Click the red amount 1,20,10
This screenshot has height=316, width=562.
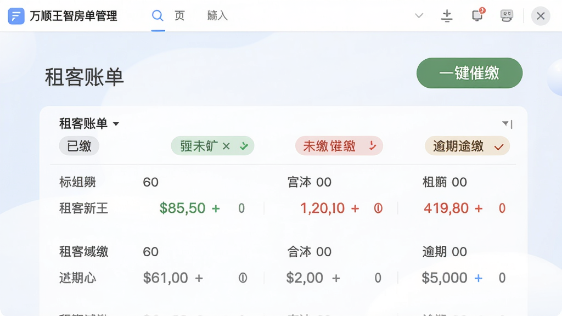tap(322, 208)
